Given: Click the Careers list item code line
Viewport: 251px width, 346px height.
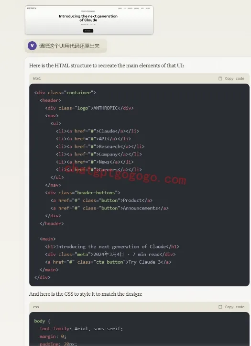Looking at the screenshot, I should pyautogui.click(x=98, y=170).
